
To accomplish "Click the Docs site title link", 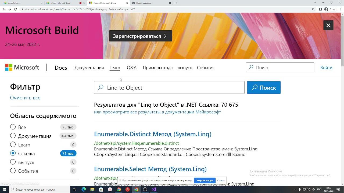I will pos(61,68).
